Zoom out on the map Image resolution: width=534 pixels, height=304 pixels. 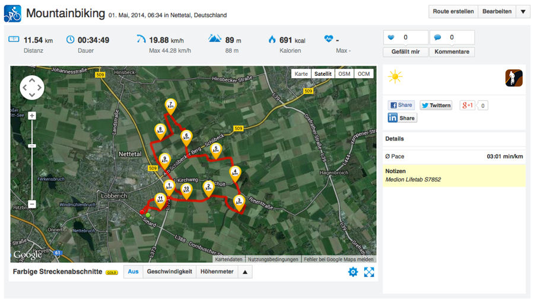pos(32,204)
